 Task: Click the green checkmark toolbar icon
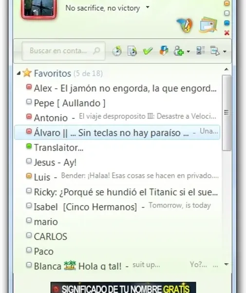point(148,51)
